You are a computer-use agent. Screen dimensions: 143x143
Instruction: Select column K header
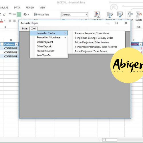click(x=134, y=40)
